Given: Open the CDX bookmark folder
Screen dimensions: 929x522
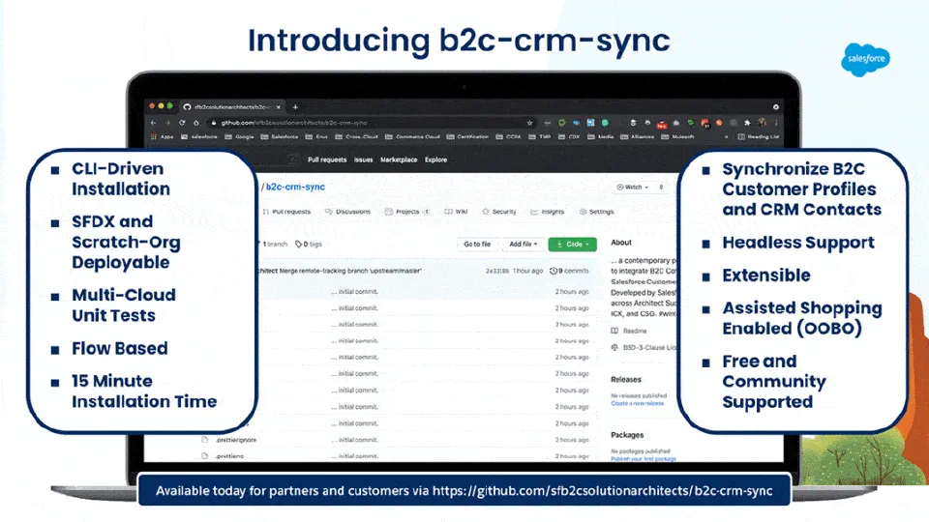Looking at the screenshot, I should [x=569, y=136].
